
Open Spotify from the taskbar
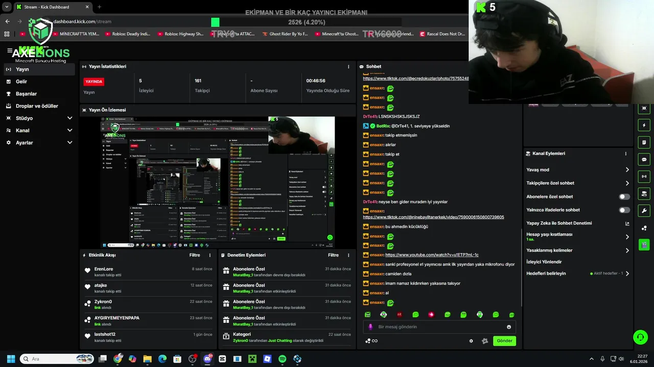282,359
